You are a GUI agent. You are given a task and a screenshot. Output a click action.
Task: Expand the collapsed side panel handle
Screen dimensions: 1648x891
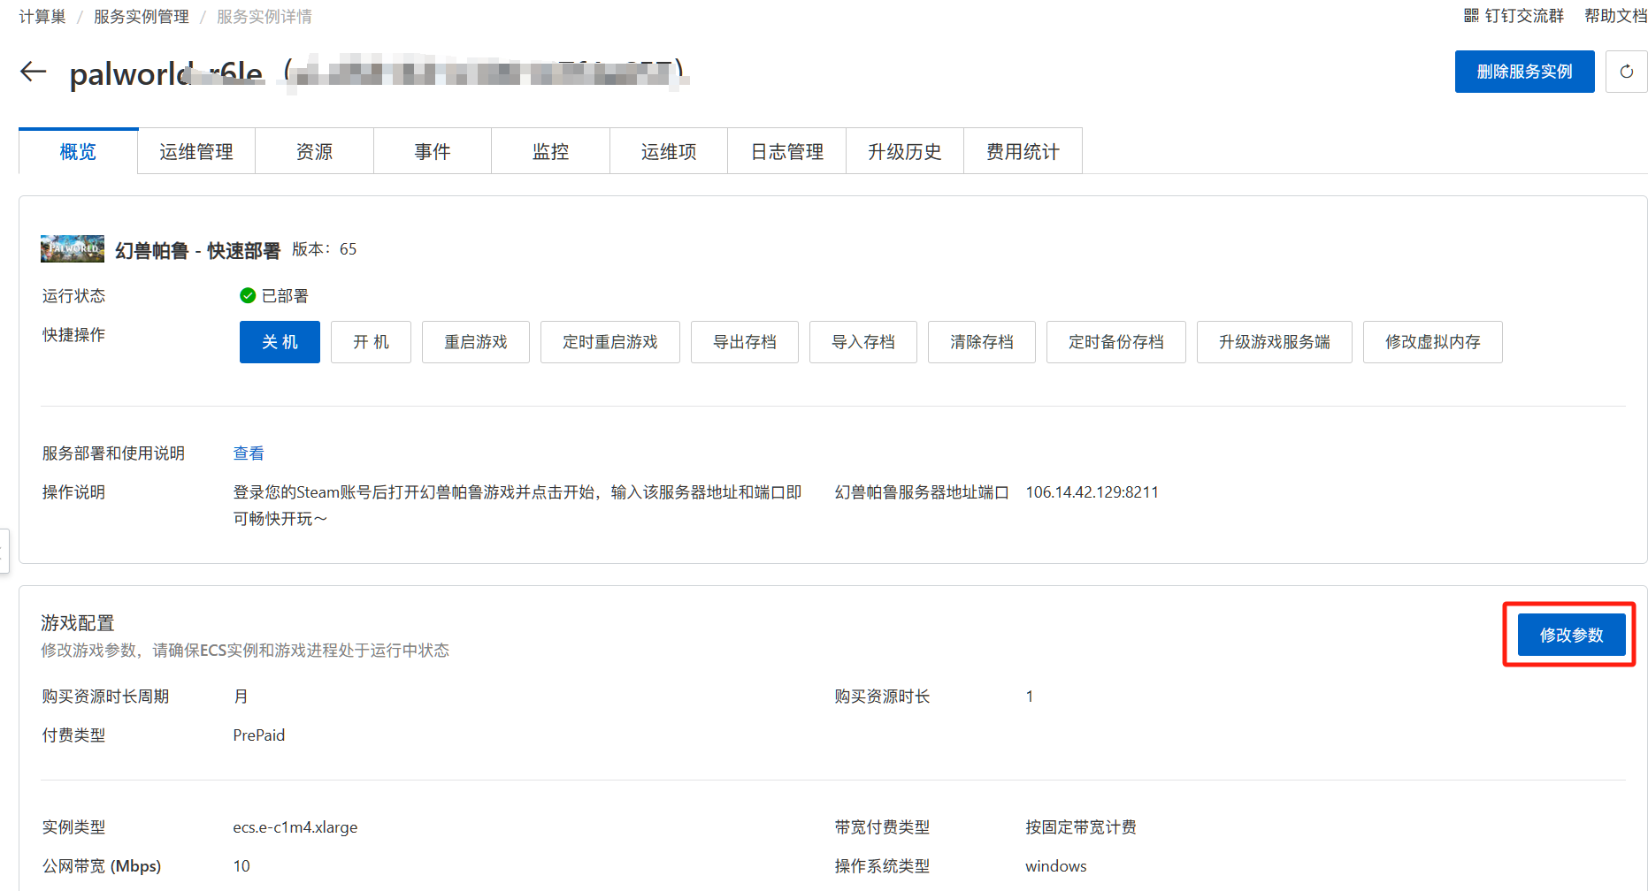coord(4,551)
